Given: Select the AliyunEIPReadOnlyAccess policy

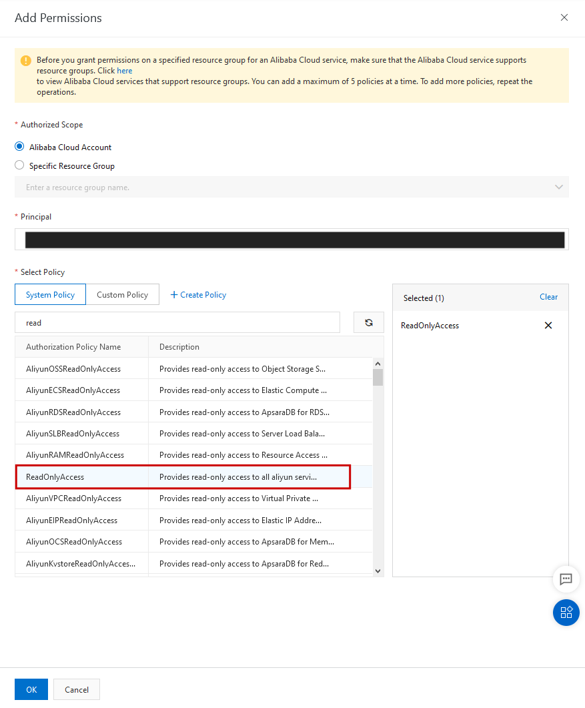Looking at the screenshot, I should 72,520.
